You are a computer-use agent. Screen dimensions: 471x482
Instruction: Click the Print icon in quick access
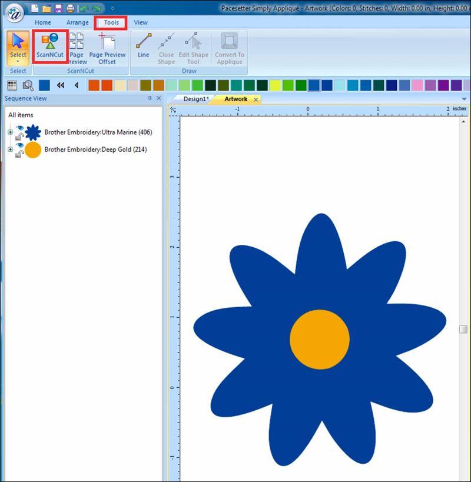point(70,8)
